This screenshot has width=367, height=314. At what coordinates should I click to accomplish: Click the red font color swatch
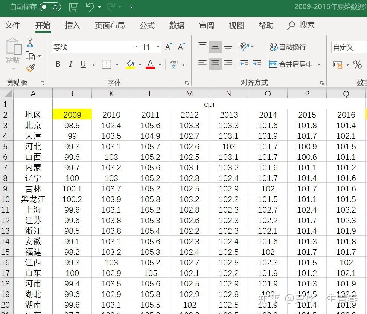pyautogui.click(x=150, y=64)
